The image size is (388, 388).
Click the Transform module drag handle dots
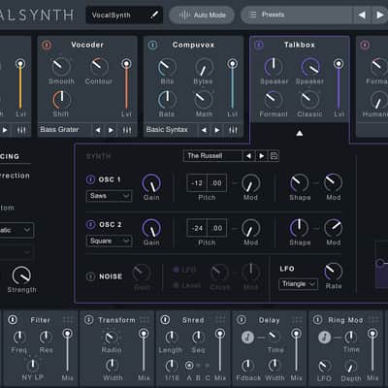click(x=145, y=320)
